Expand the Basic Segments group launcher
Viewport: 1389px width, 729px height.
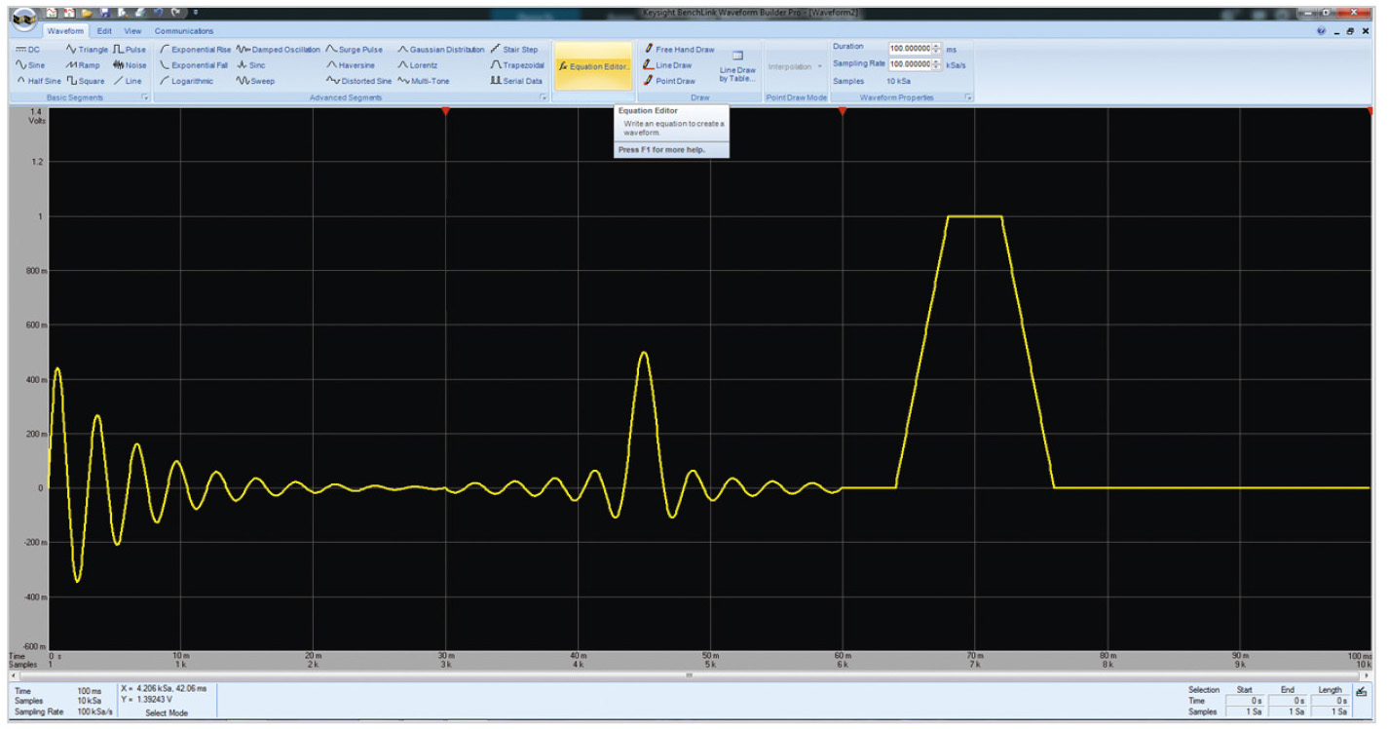[x=146, y=97]
